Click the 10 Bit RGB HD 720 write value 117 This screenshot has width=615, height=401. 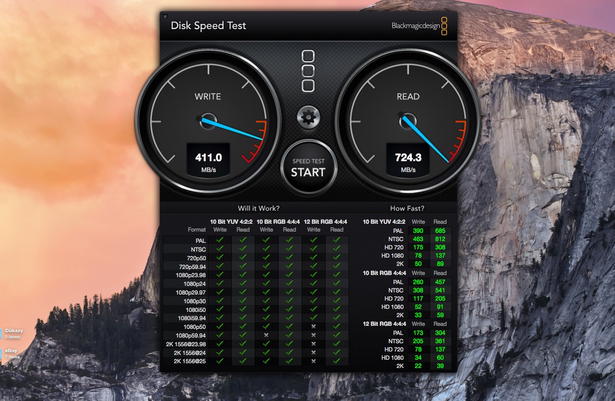pyautogui.click(x=418, y=298)
